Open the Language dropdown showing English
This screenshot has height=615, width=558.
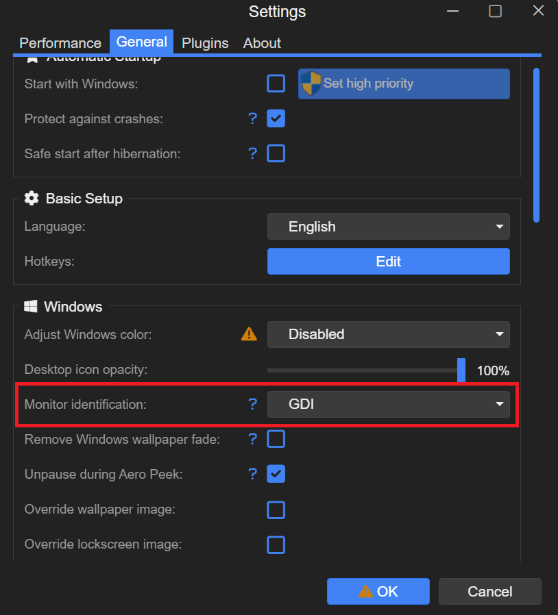tap(388, 227)
